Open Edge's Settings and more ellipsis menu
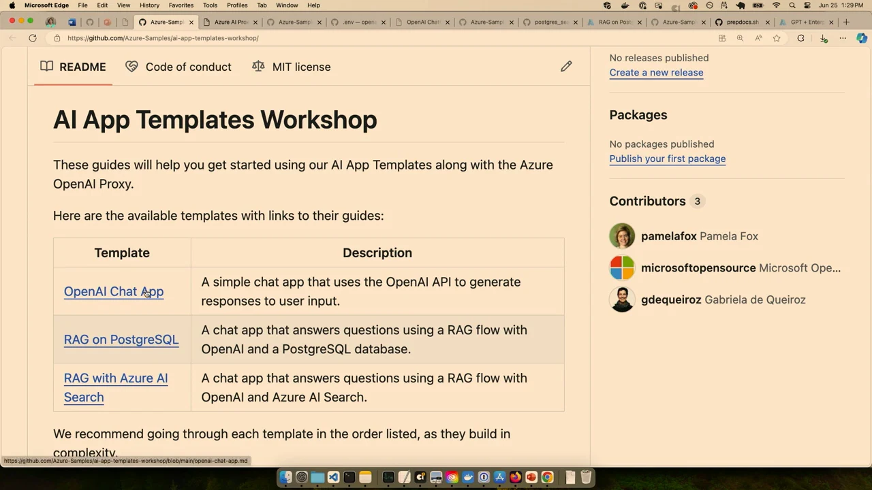872x490 pixels. (843, 38)
